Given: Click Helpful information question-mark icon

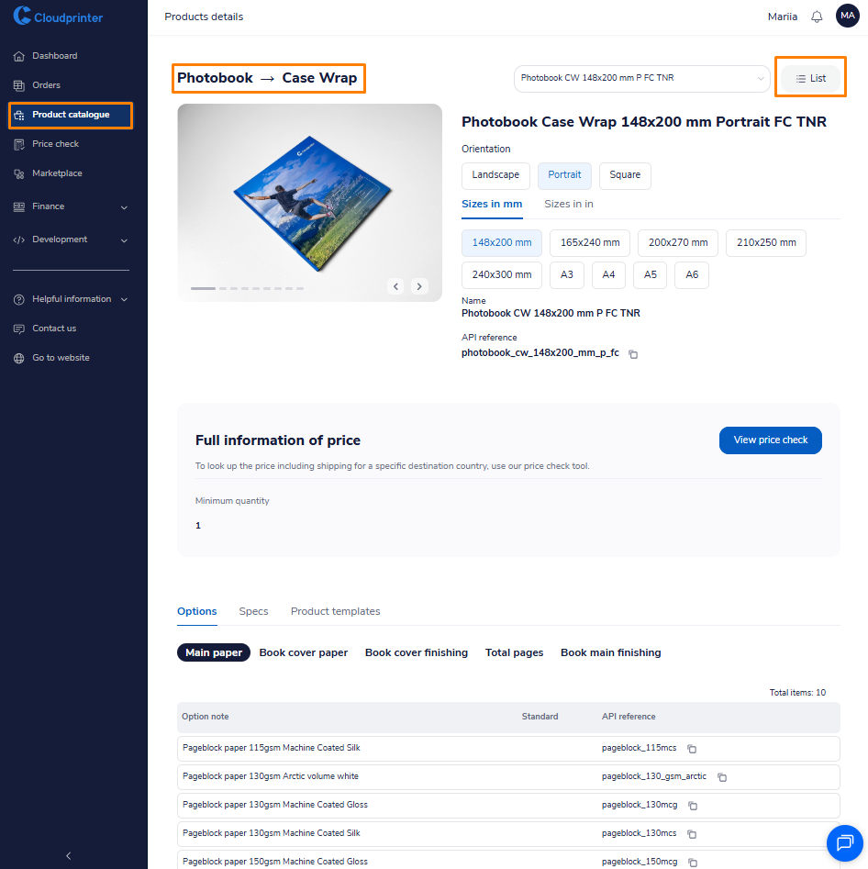Looking at the screenshot, I should click(x=19, y=299).
